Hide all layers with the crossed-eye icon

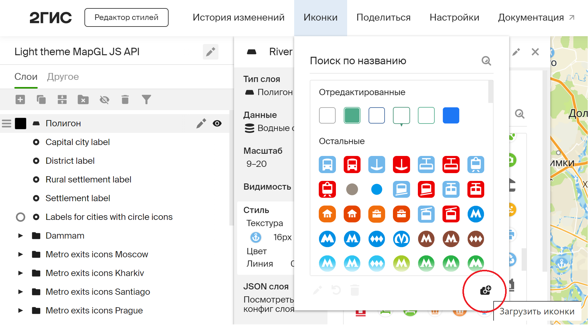pos(104,99)
